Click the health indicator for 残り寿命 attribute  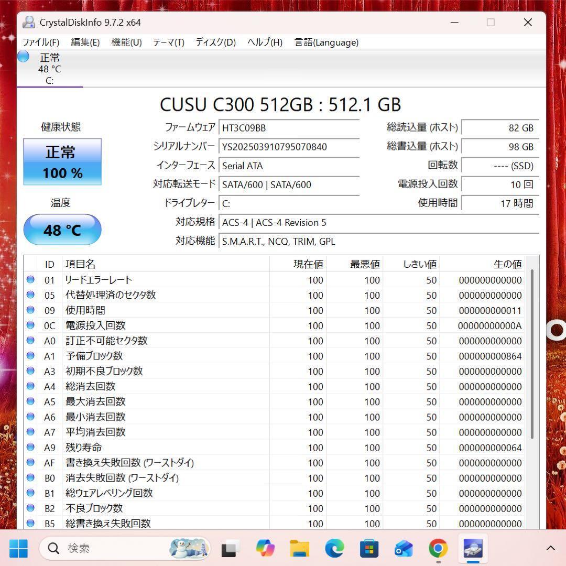[x=30, y=448]
